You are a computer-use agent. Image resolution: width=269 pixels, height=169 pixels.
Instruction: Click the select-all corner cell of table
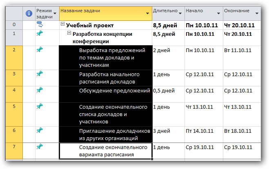pos(14,13)
